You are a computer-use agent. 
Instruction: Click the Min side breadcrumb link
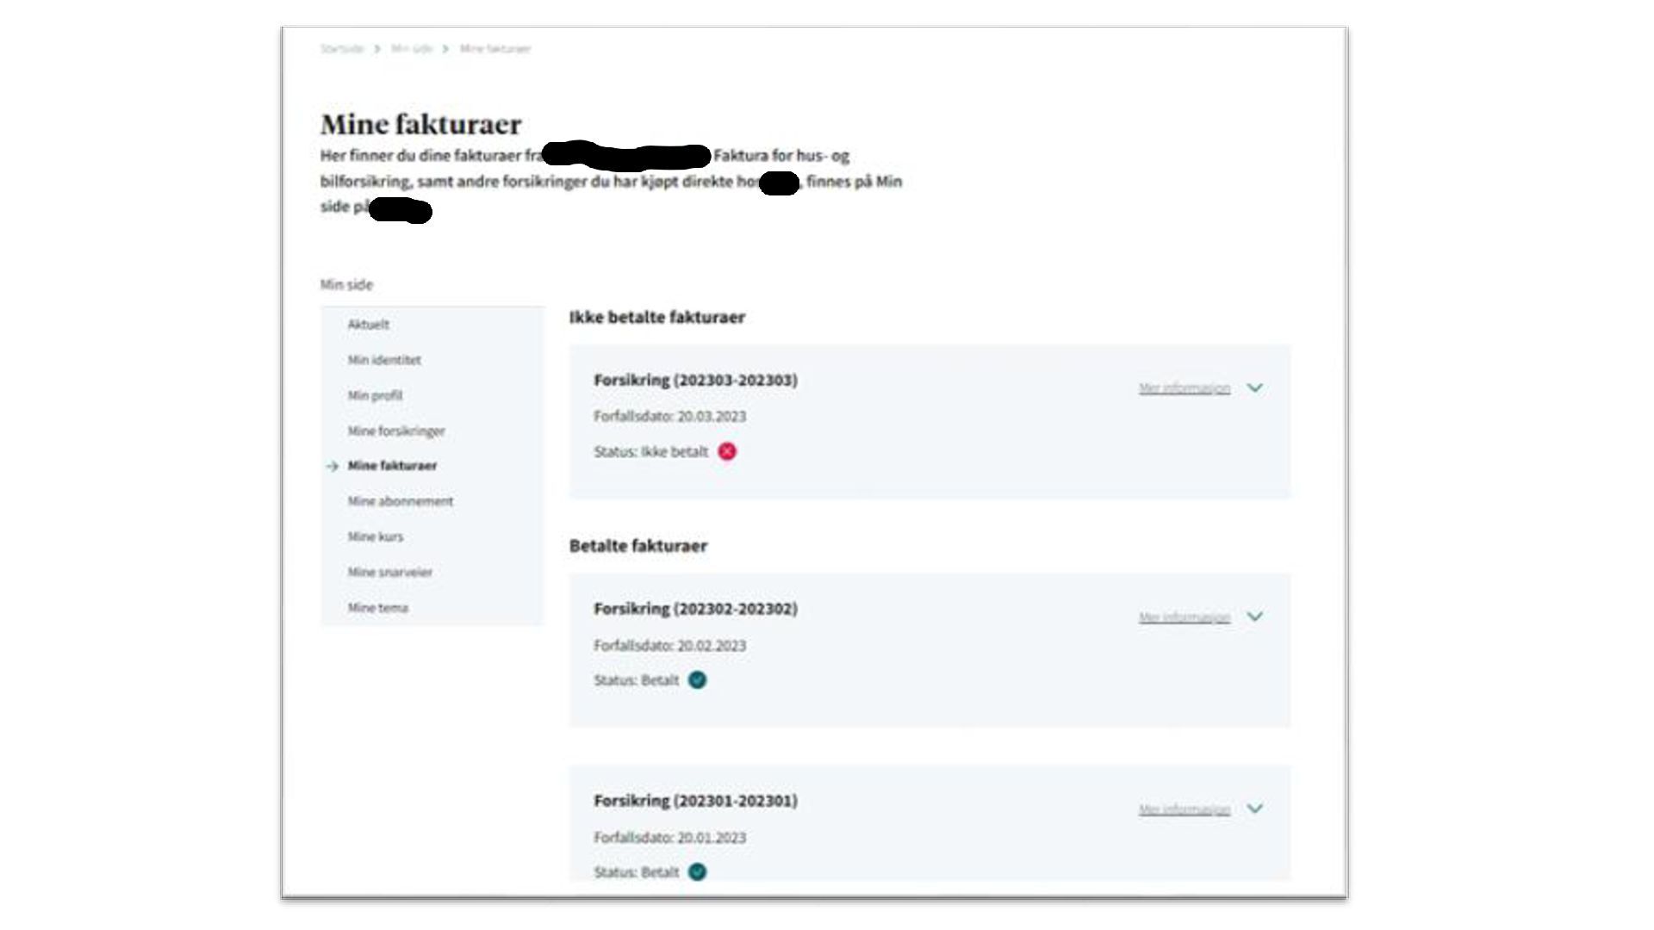coord(411,49)
